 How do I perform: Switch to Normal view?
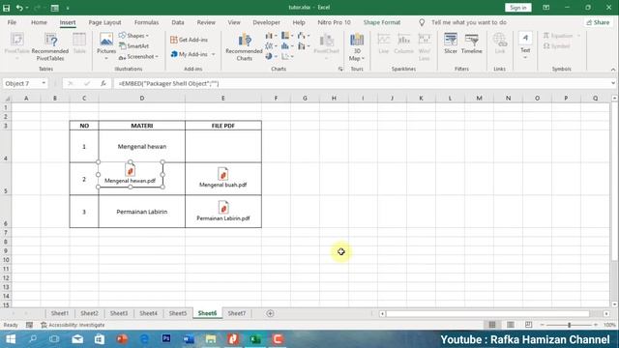pyautogui.click(x=492, y=325)
